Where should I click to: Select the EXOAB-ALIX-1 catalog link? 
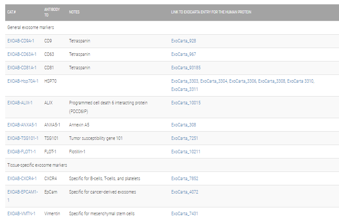[x=20, y=103]
